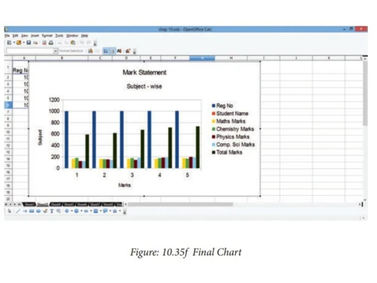
Task: Select the speech bubble Callouts shapes icon
Action: coord(105,211)
